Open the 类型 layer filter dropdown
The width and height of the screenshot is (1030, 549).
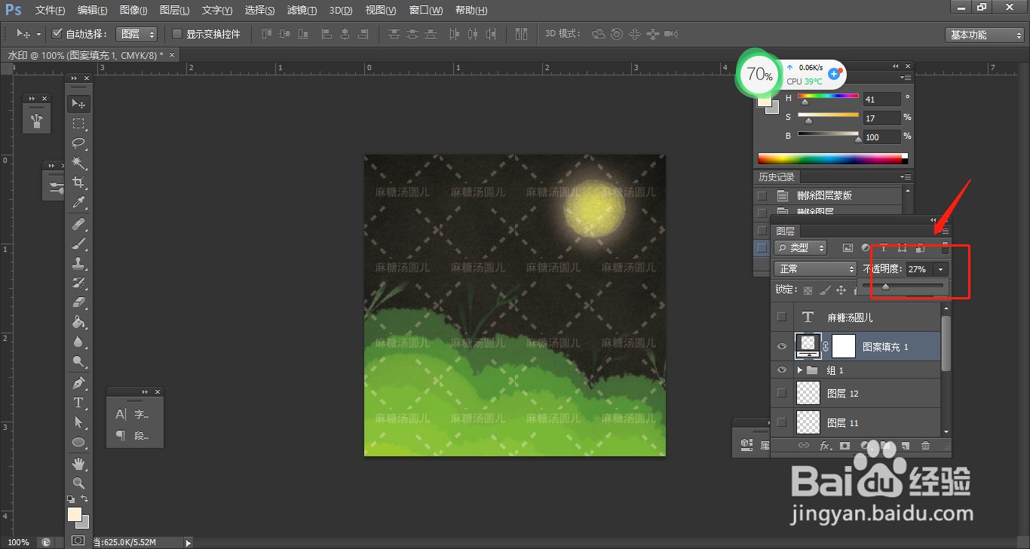801,247
